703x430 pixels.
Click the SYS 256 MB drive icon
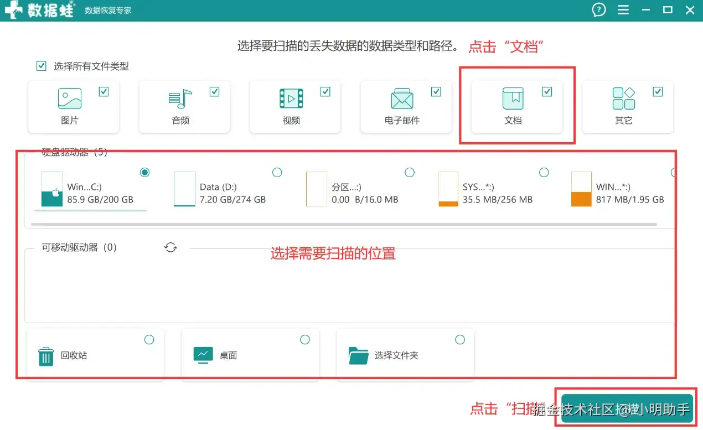pyautogui.click(x=448, y=189)
